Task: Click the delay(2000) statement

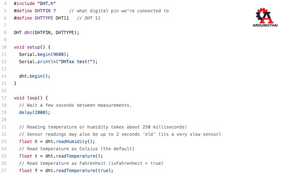Action: point(35,113)
